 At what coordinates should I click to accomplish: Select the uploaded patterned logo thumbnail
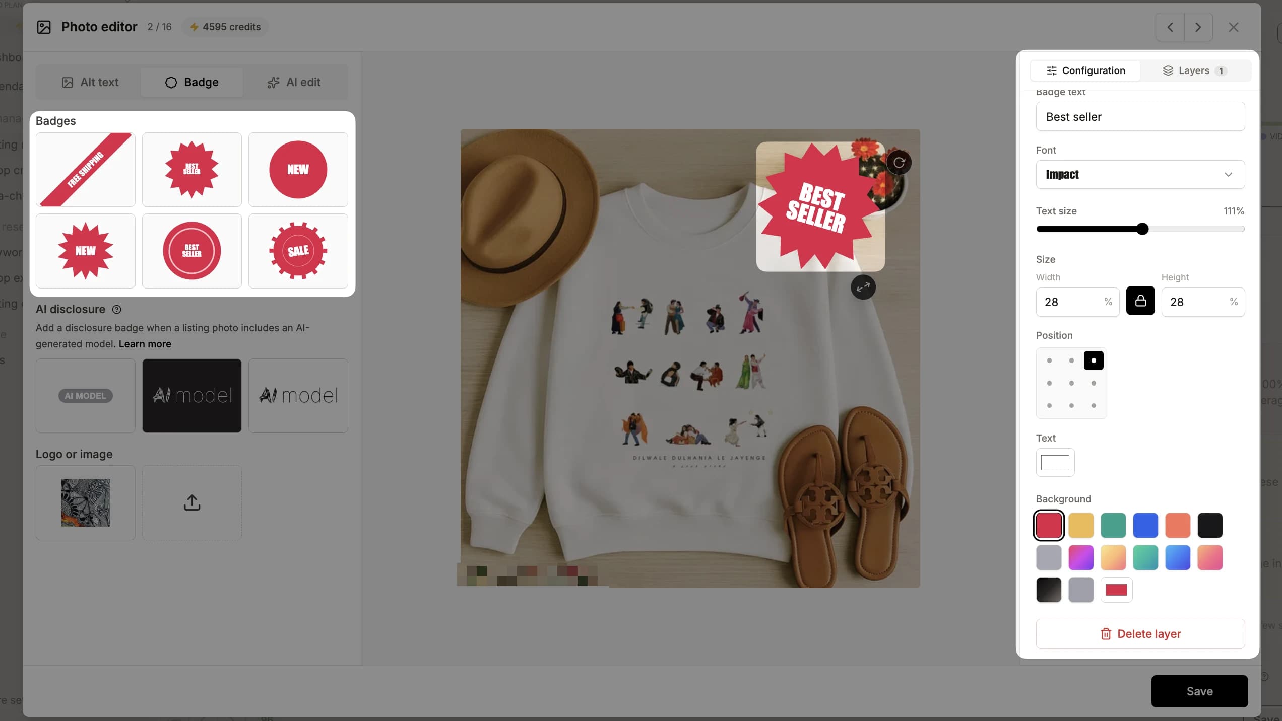coord(85,502)
